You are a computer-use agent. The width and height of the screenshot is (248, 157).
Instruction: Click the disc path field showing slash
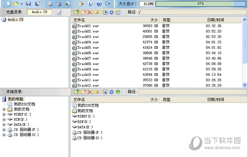pos(192,12)
